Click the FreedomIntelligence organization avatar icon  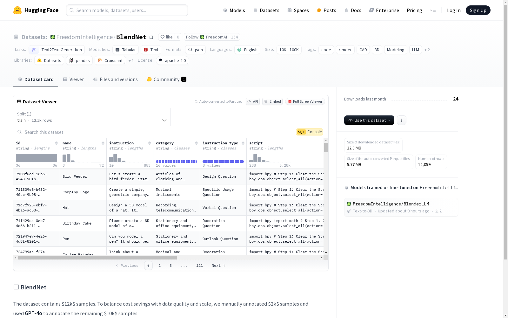click(x=53, y=37)
